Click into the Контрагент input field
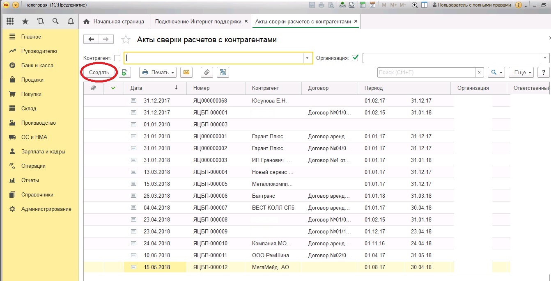Viewport: 551px width, 281px height. 214,58
